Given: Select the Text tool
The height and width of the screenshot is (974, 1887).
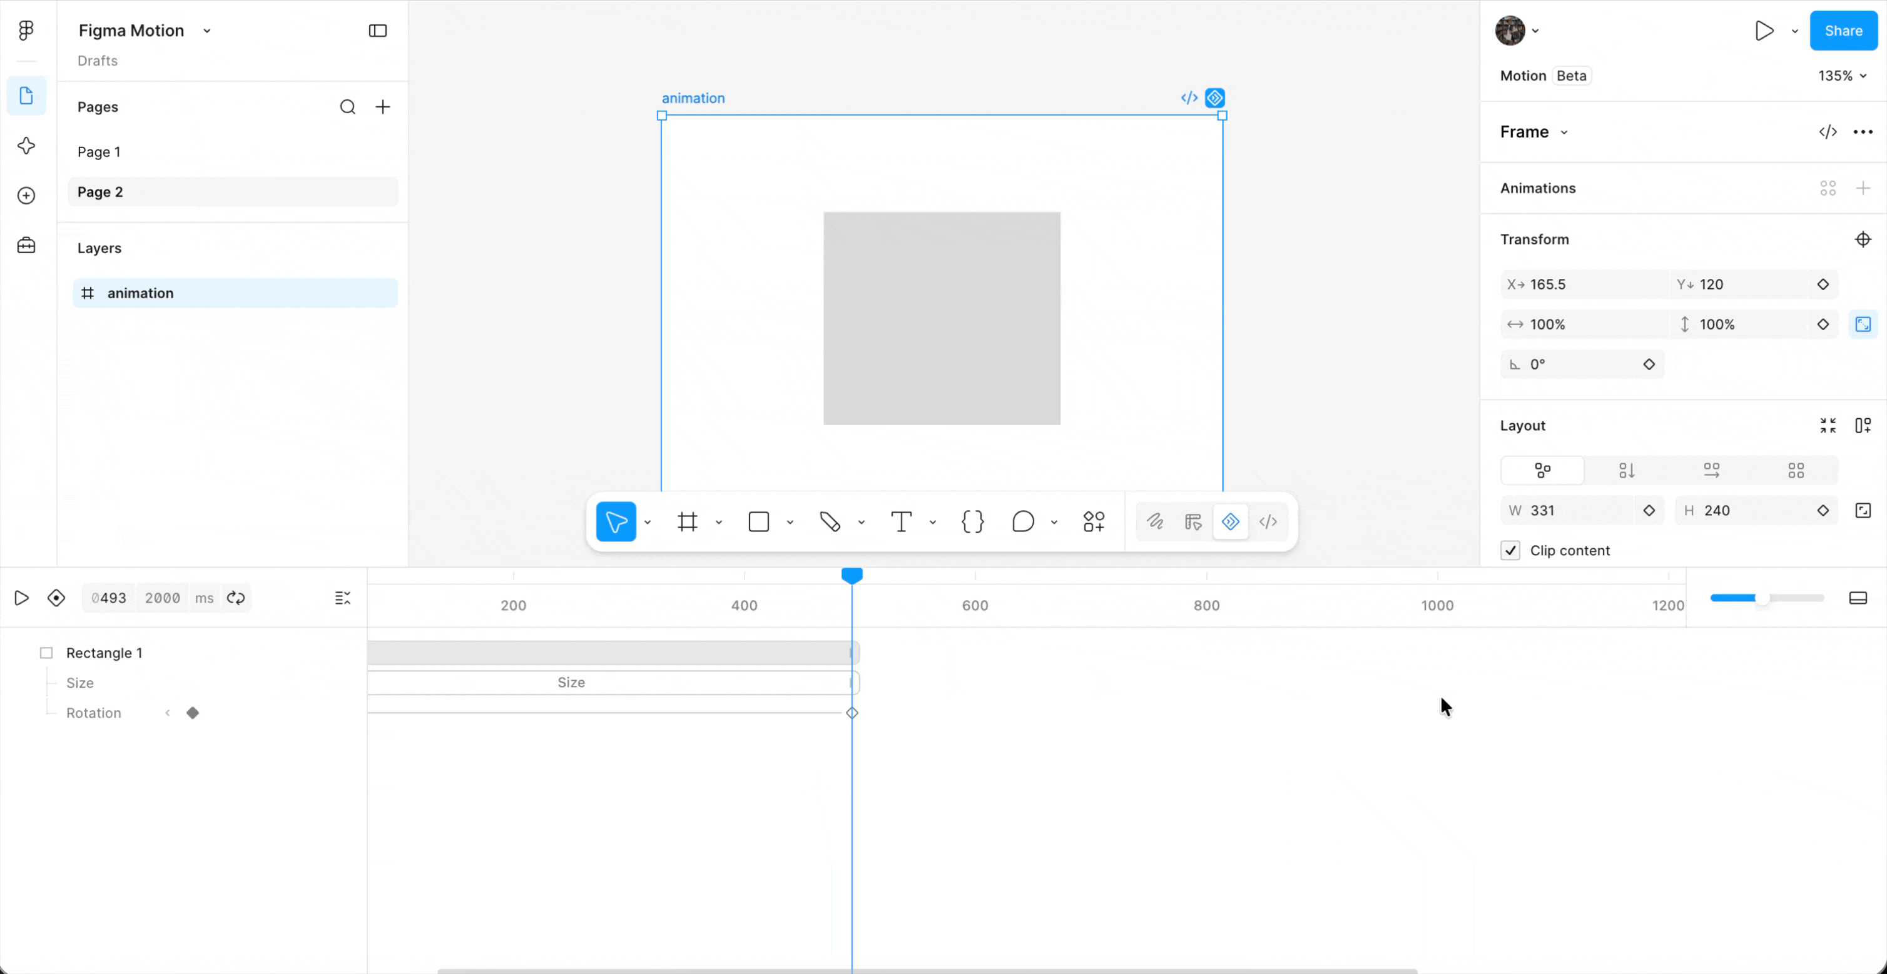Looking at the screenshot, I should coord(901,522).
